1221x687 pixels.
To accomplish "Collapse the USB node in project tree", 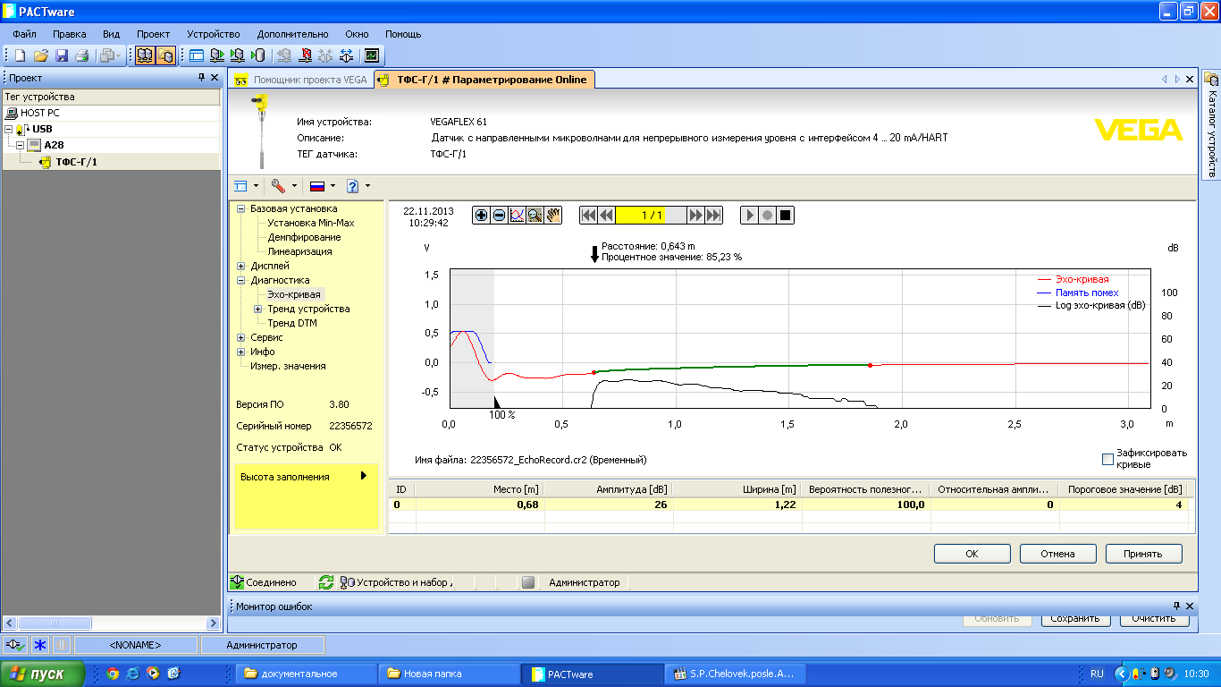I will coord(8,129).
